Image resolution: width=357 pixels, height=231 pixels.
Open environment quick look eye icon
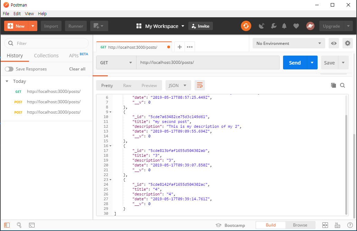334,43
